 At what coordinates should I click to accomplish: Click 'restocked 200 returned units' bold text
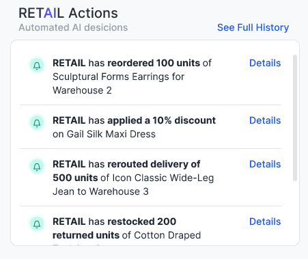tap(114, 228)
